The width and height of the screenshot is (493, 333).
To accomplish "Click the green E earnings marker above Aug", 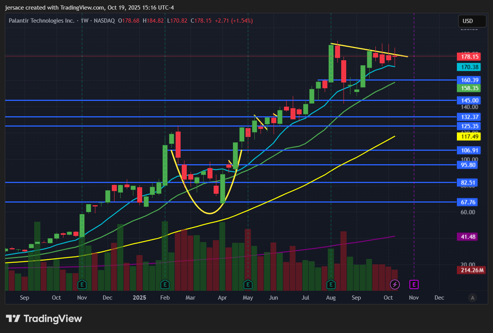I will point(331,285).
